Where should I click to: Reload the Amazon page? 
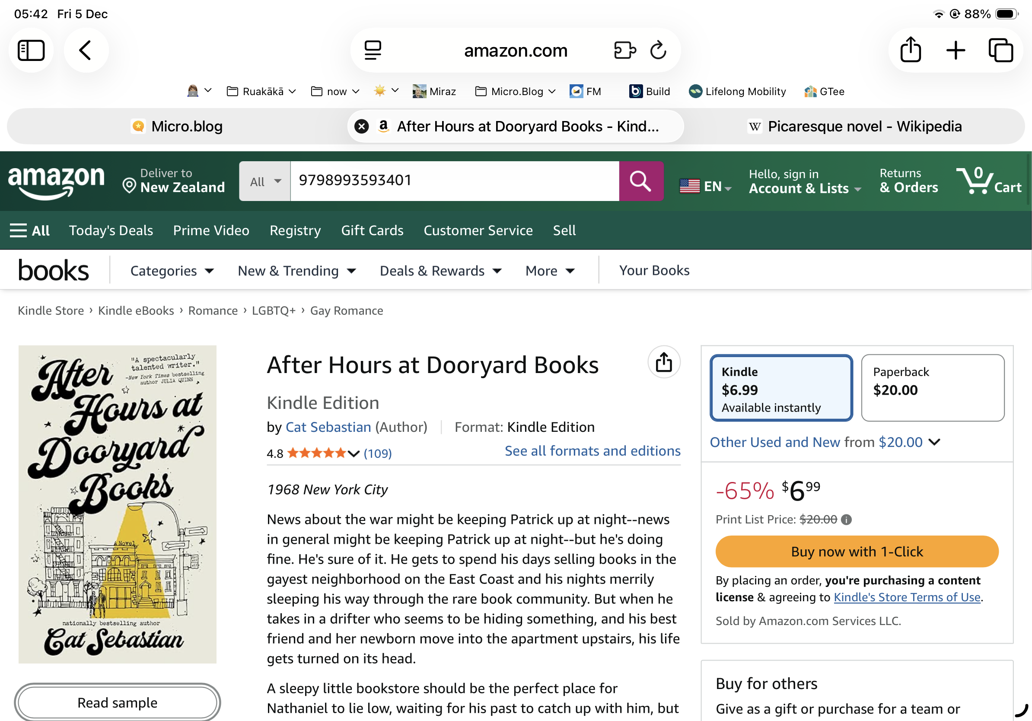pos(658,50)
